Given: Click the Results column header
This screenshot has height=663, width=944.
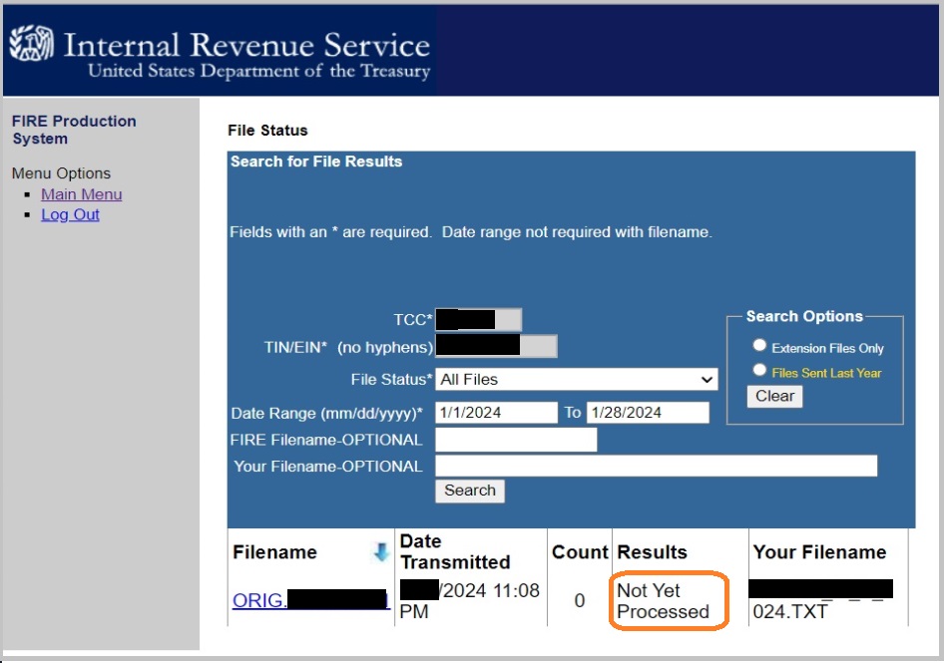Looking at the screenshot, I should click(652, 552).
